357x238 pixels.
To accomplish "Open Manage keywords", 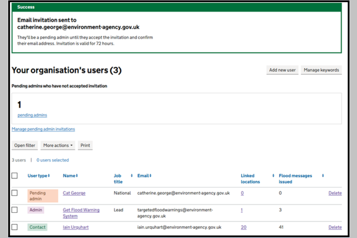I will coord(321,70).
